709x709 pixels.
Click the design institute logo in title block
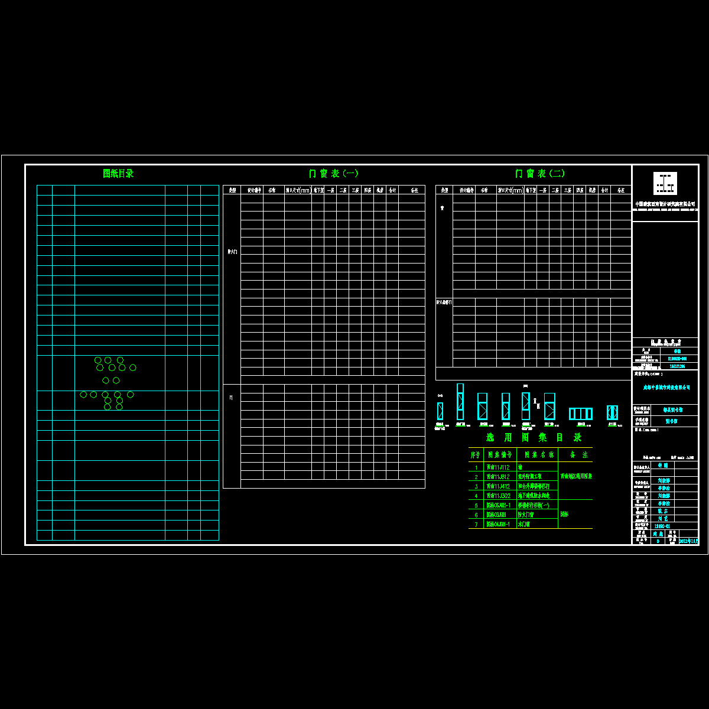click(x=665, y=183)
